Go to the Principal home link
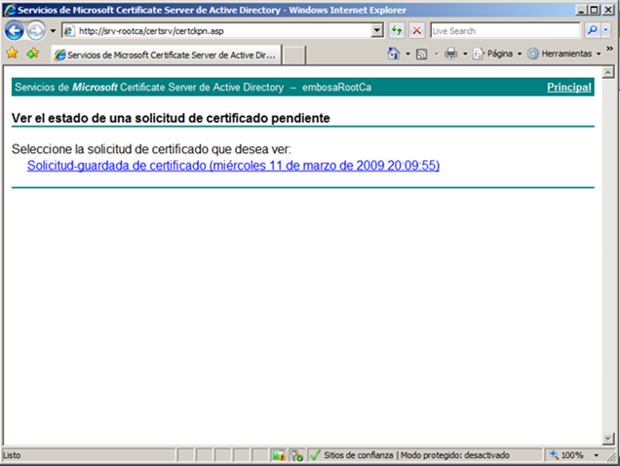This screenshot has width=620, height=466. click(x=568, y=88)
